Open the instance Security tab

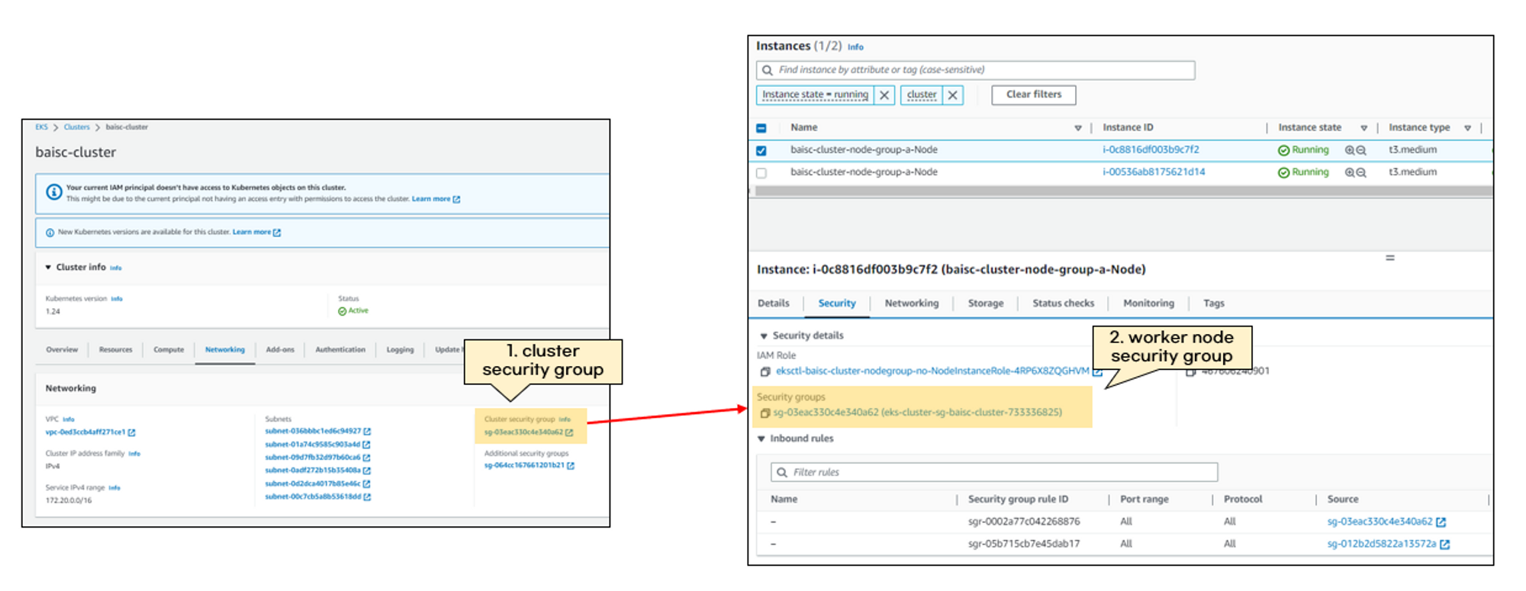[837, 304]
